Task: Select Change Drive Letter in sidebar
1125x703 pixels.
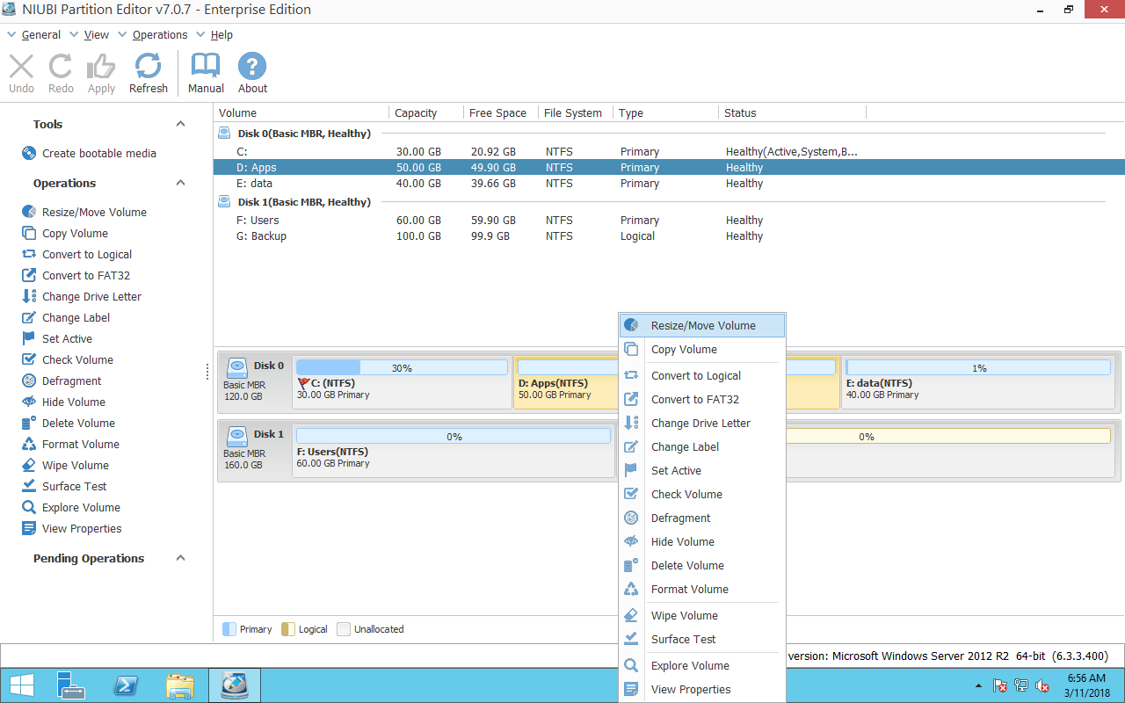Action: pyautogui.click(x=91, y=296)
